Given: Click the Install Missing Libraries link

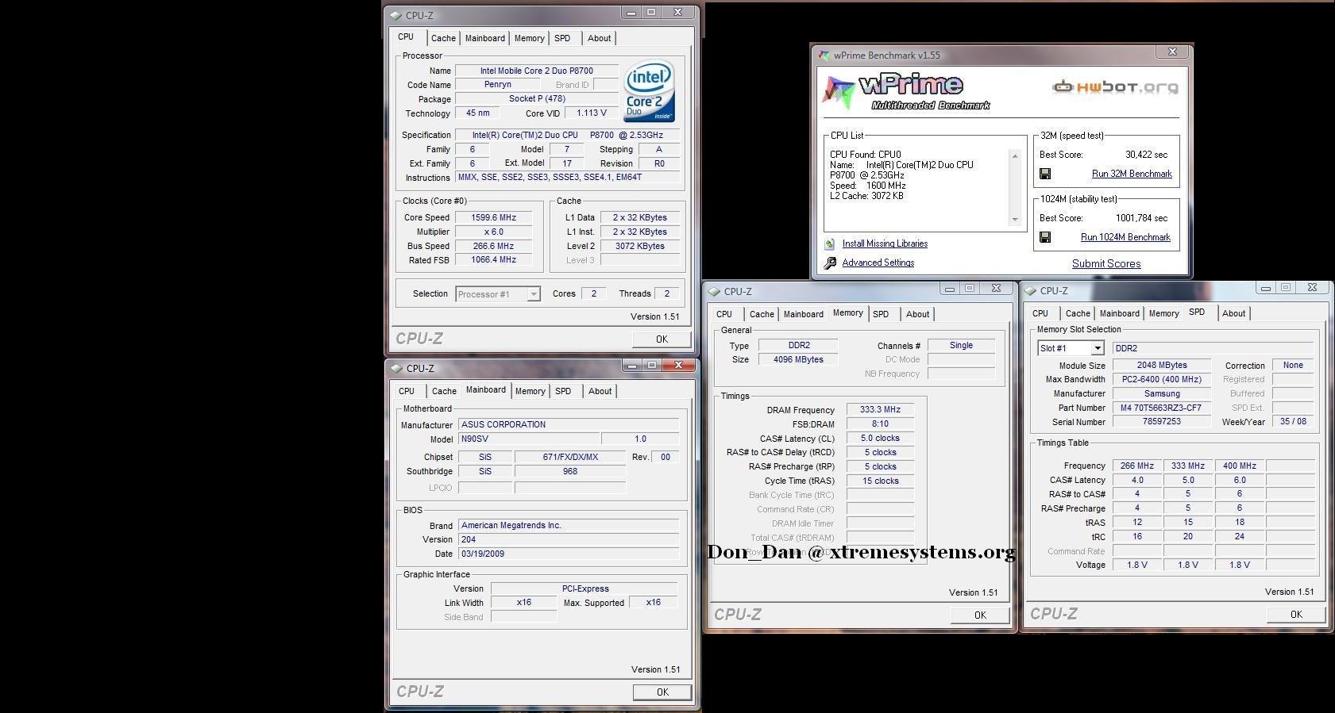Looking at the screenshot, I should (x=885, y=244).
